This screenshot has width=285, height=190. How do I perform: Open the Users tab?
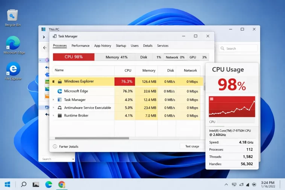pos(135,46)
